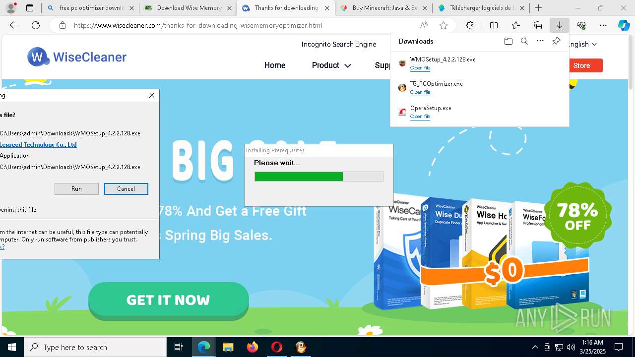Click Run in security warning dialog
The image size is (635, 357).
76,189
